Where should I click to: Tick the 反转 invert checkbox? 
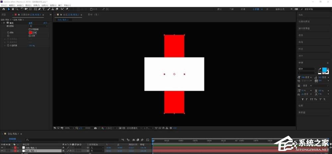30,36
